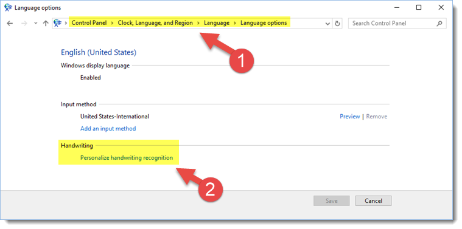Click the Remove link for input method
Viewport: 462px width, 229px height.
point(377,117)
